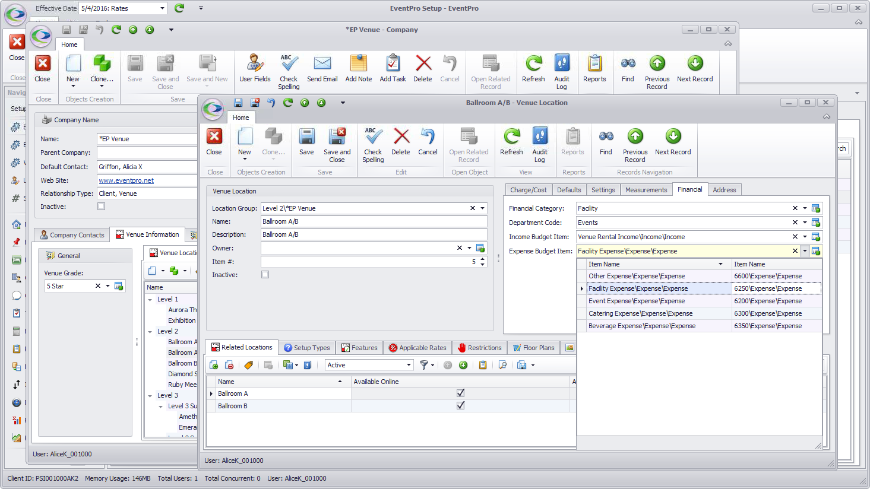870x489 pixels.
Task: Switch to Defaults tab
Action: pyautogui.click(x=569, y=190)
